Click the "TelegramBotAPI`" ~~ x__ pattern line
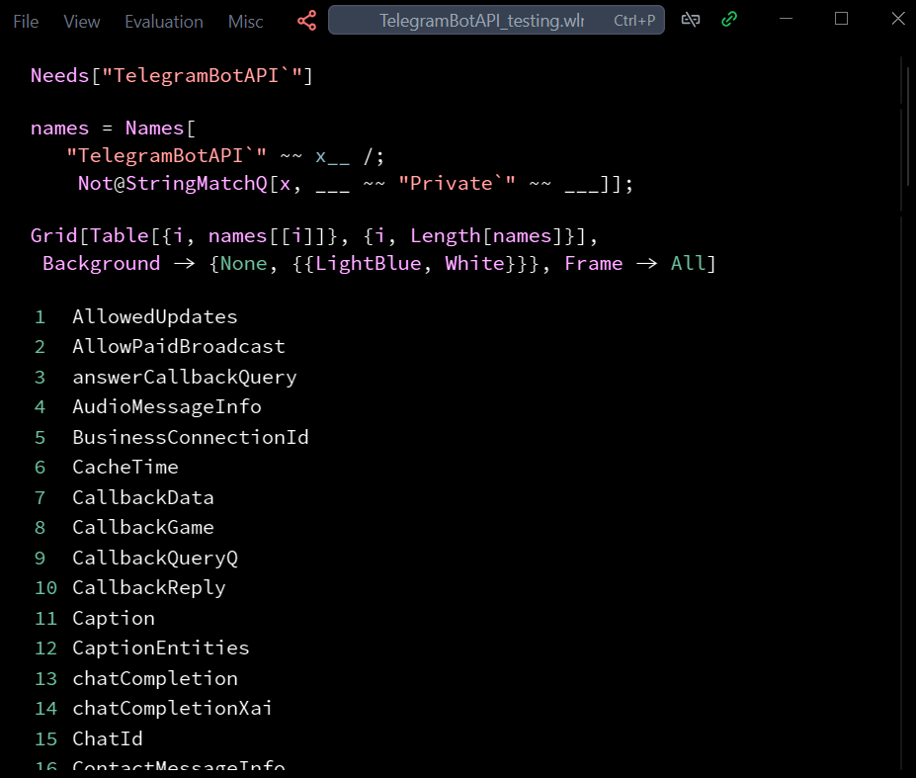 pos(225,156)
